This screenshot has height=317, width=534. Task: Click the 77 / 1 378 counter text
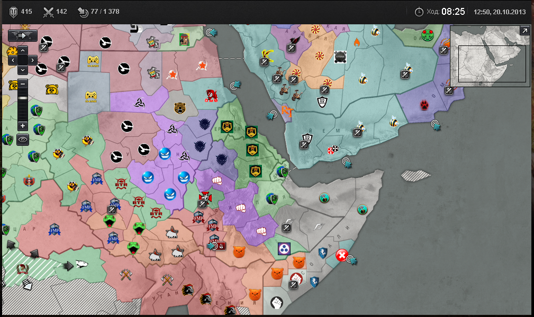(x=105, y=12)
